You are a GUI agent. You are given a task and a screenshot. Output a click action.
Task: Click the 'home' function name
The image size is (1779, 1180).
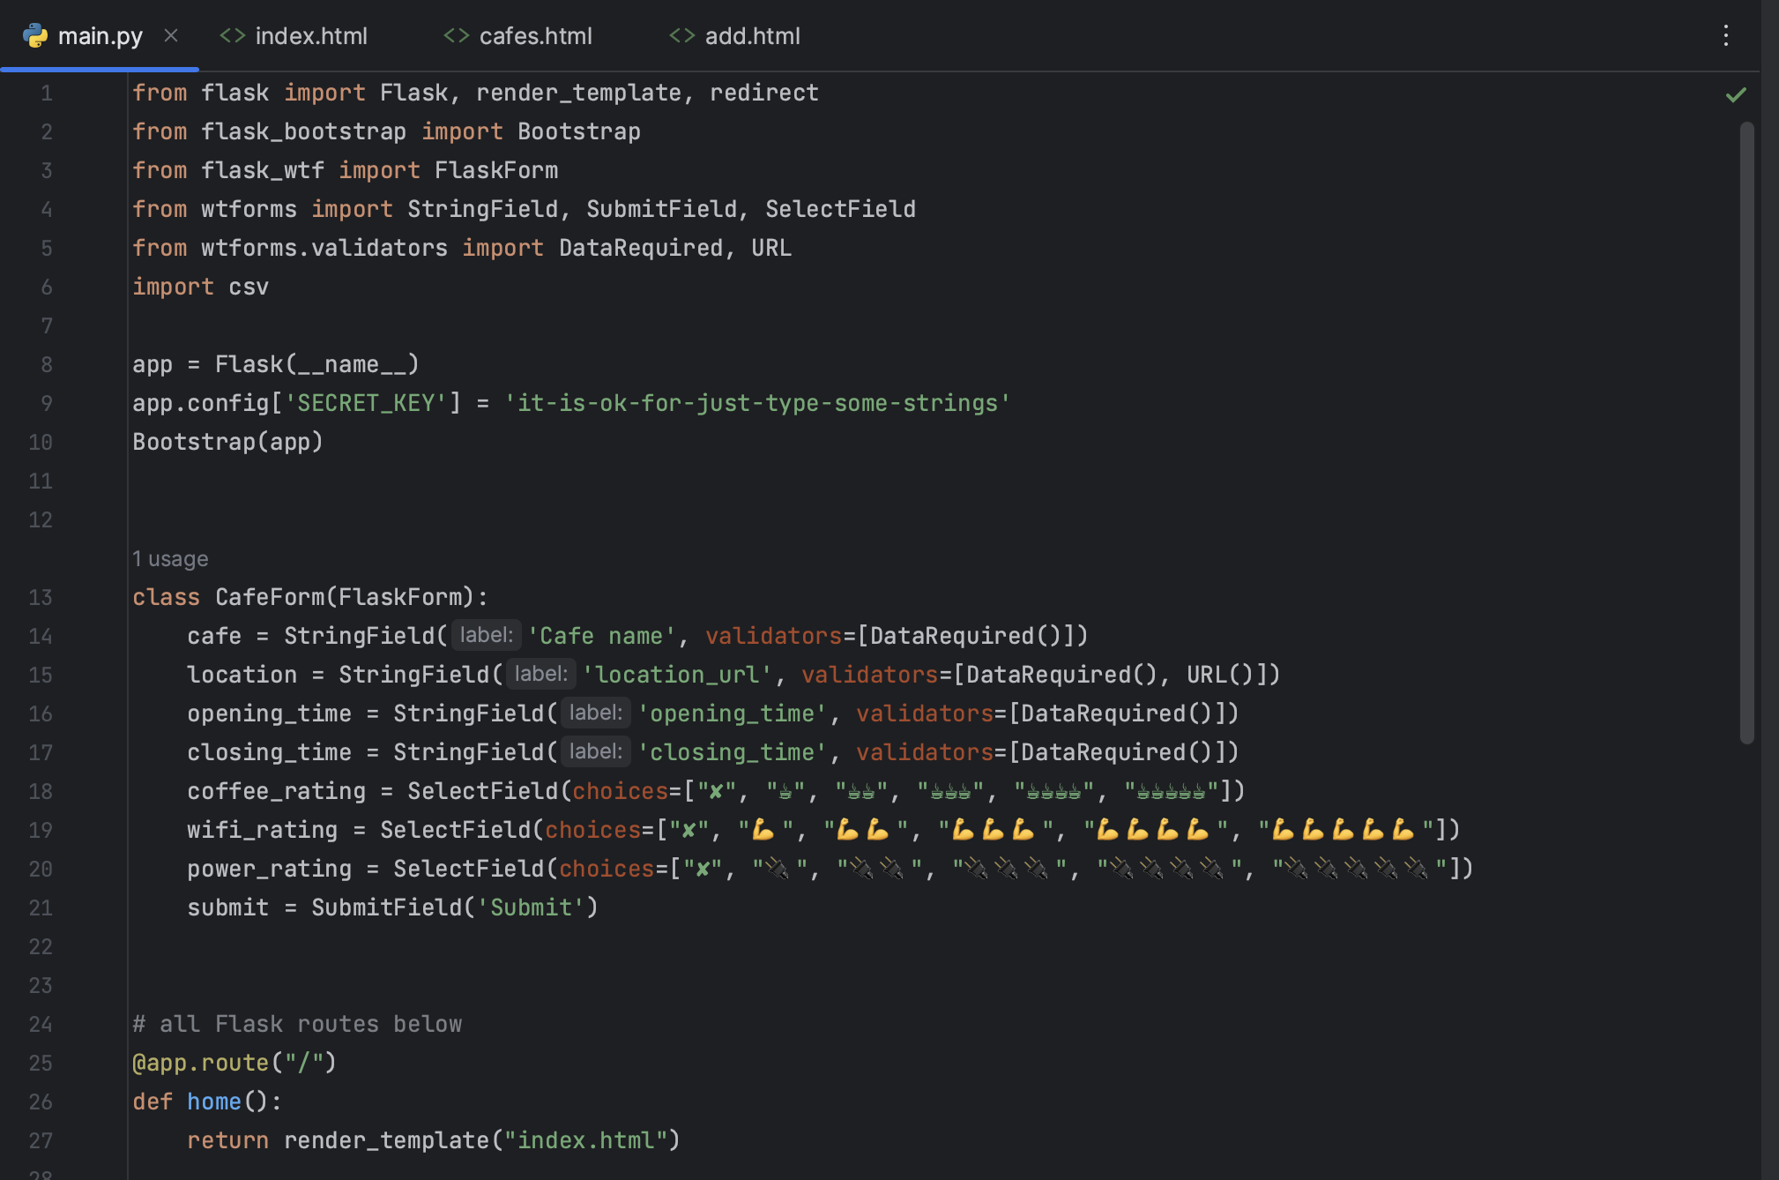pyautogui.click(x=214, y=1102)
